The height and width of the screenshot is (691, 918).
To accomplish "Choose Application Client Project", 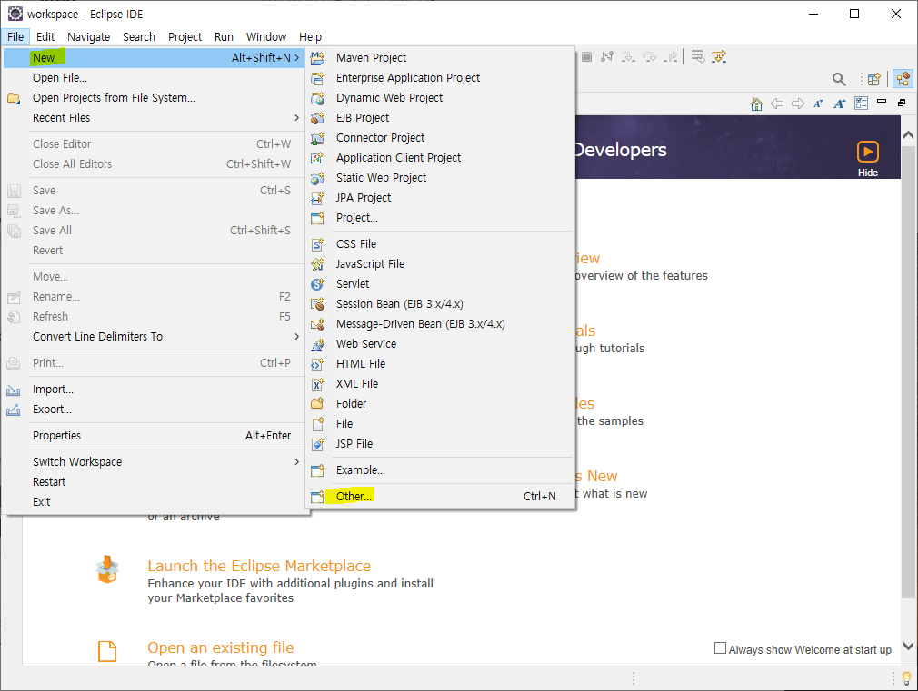I will pyautogui.click(x=440, y=157).
